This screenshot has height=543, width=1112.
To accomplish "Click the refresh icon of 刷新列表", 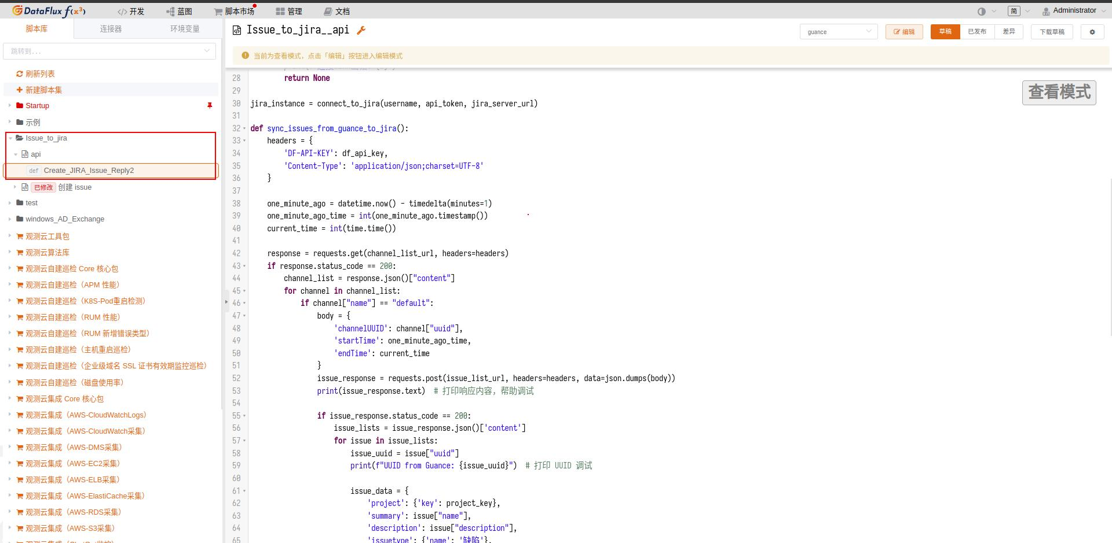I will (x=20, y=73).
